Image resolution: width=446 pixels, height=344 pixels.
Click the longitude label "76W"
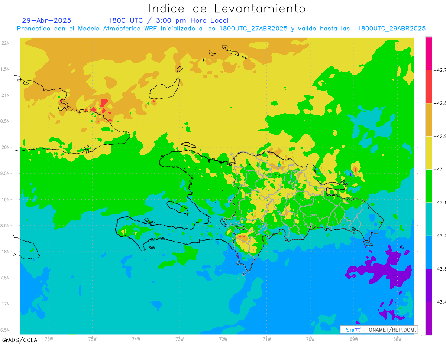pos(49,339)
